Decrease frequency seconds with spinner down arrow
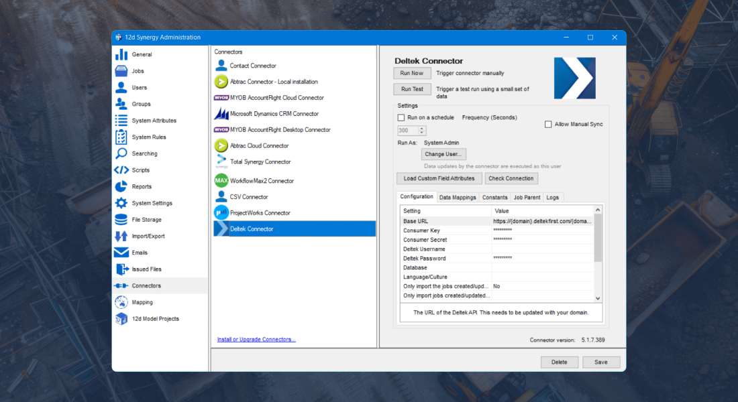 [x=421, y=133]
